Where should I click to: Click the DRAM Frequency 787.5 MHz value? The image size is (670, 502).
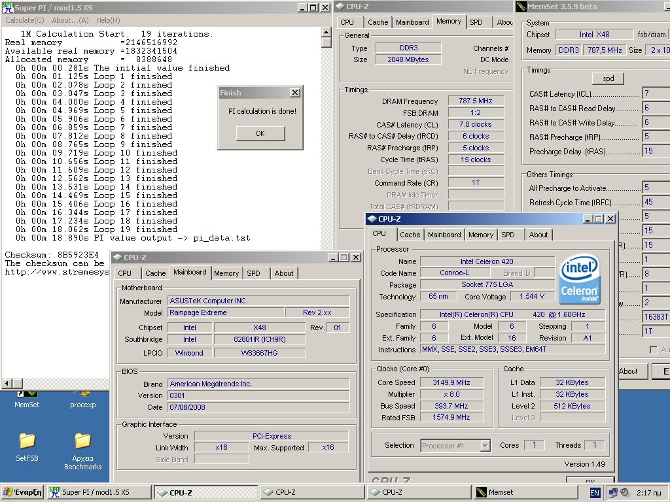coord(476,101)
